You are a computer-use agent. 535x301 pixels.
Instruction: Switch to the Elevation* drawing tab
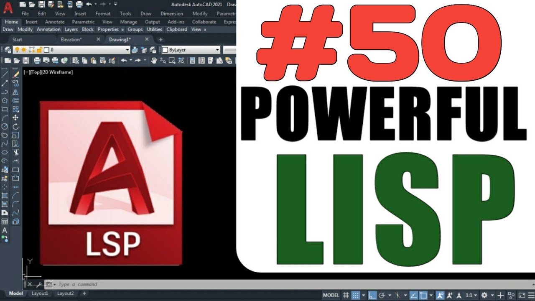pyautogui.click(x=71, y=40)
